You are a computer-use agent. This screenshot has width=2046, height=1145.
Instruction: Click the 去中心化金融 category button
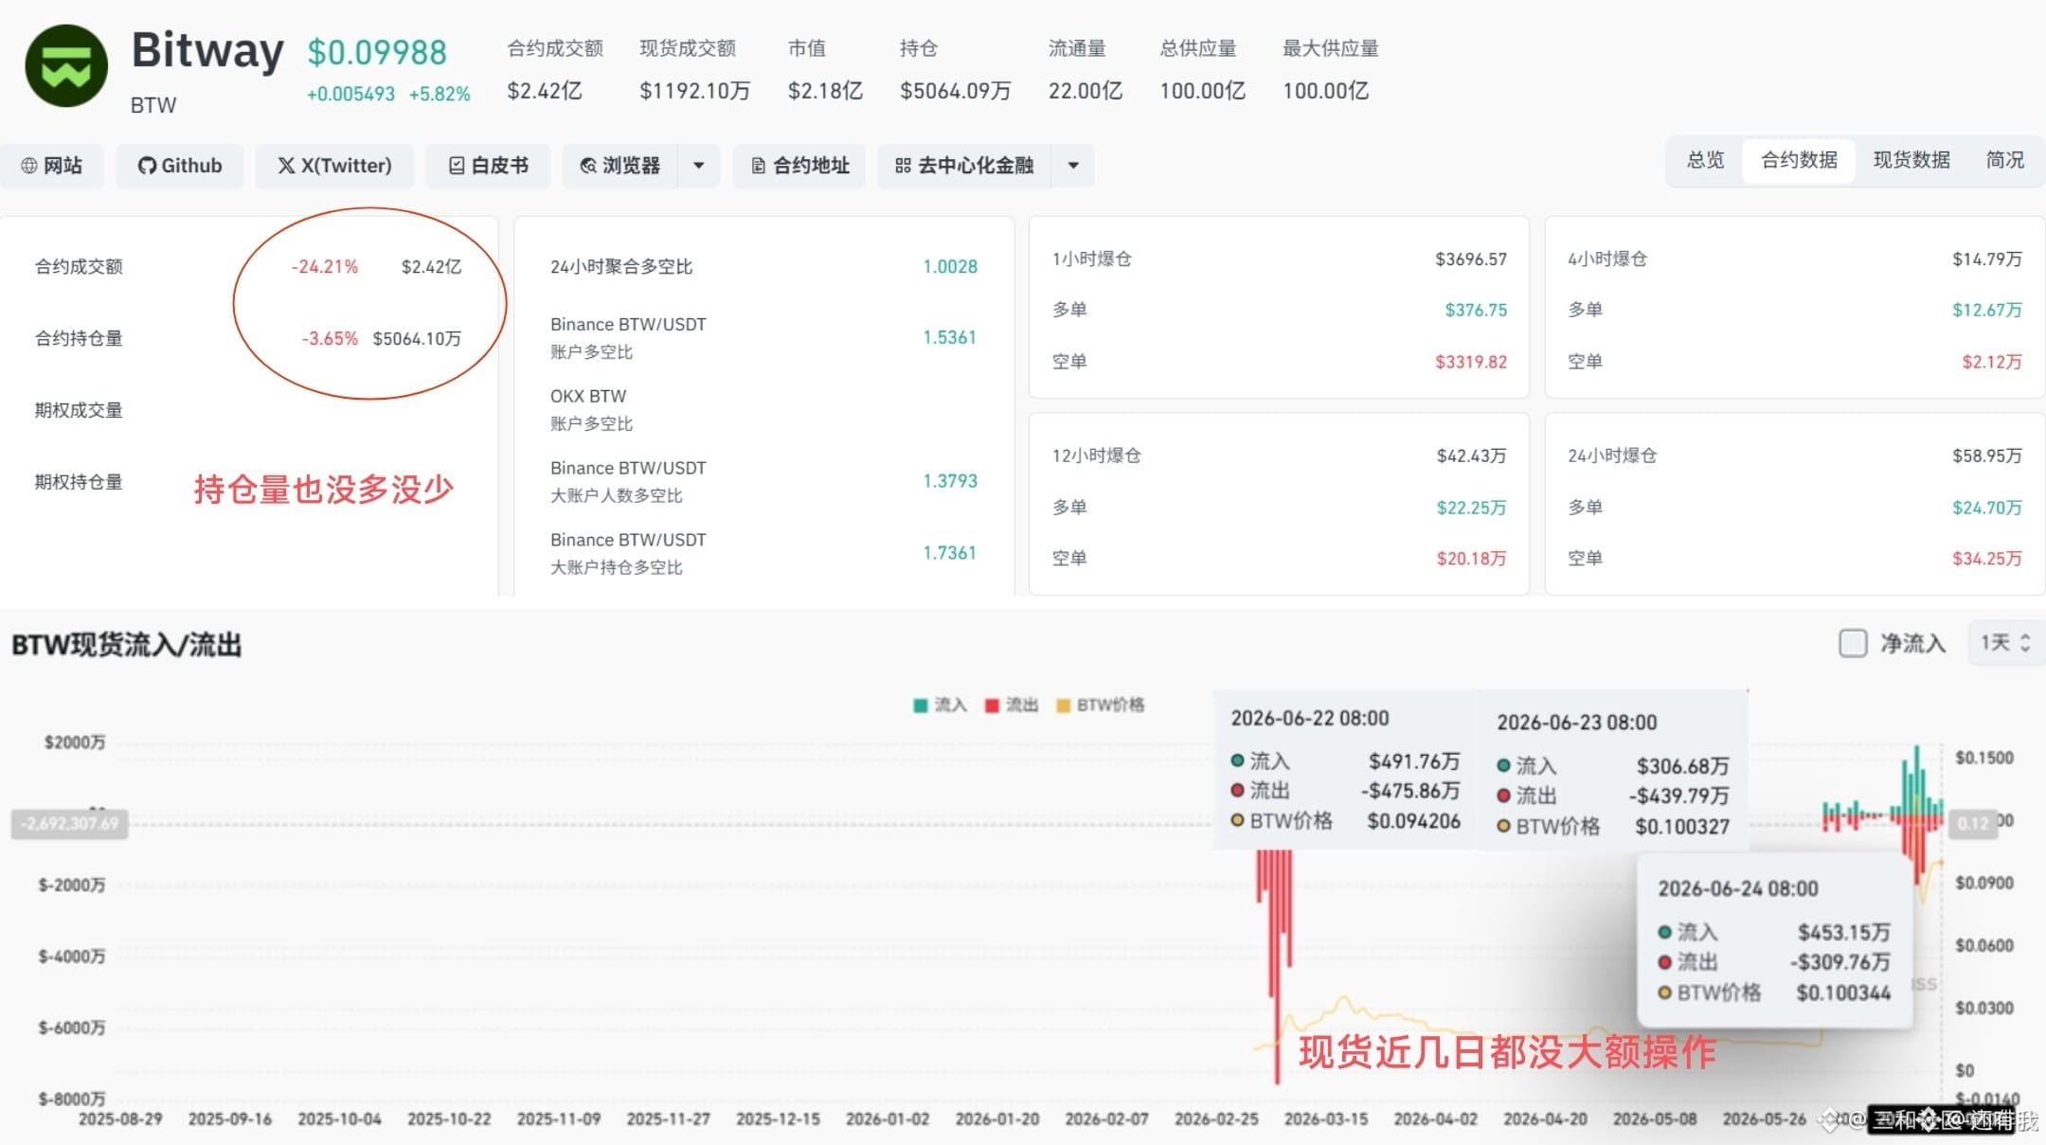pos(964,166)
